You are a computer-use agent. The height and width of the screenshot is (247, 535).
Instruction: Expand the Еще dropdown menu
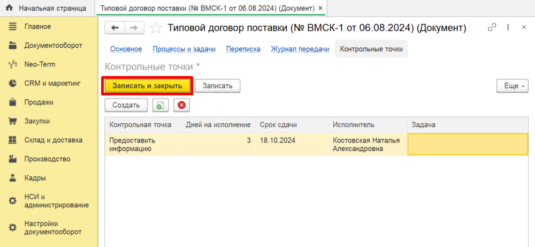(x=512, y=86)
